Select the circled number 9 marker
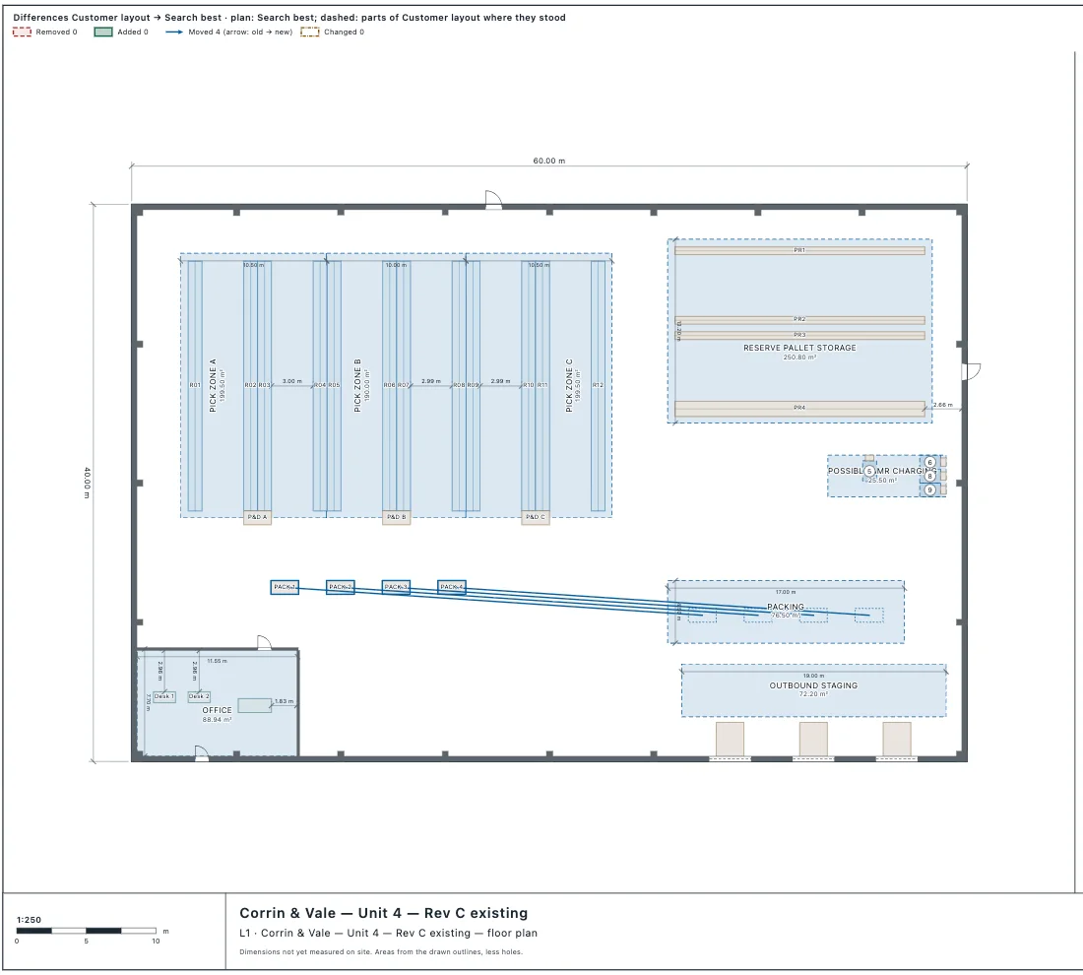The width and height of the screenshot is (1083, 975). pyautogui.click(x=929, y=489)
